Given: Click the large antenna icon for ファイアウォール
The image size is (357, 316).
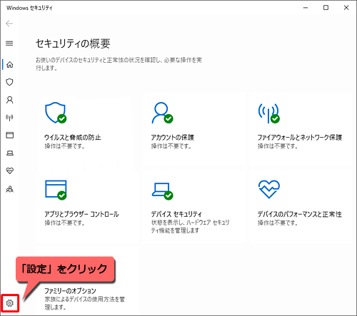Looking at the screenshot, I should coord(269,113).
